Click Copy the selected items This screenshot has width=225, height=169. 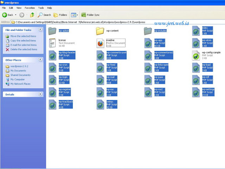coord(23,41)
